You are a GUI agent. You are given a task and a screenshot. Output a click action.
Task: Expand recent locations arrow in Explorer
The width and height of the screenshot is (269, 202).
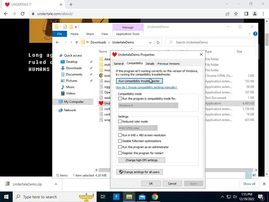(x=71, y=42)
